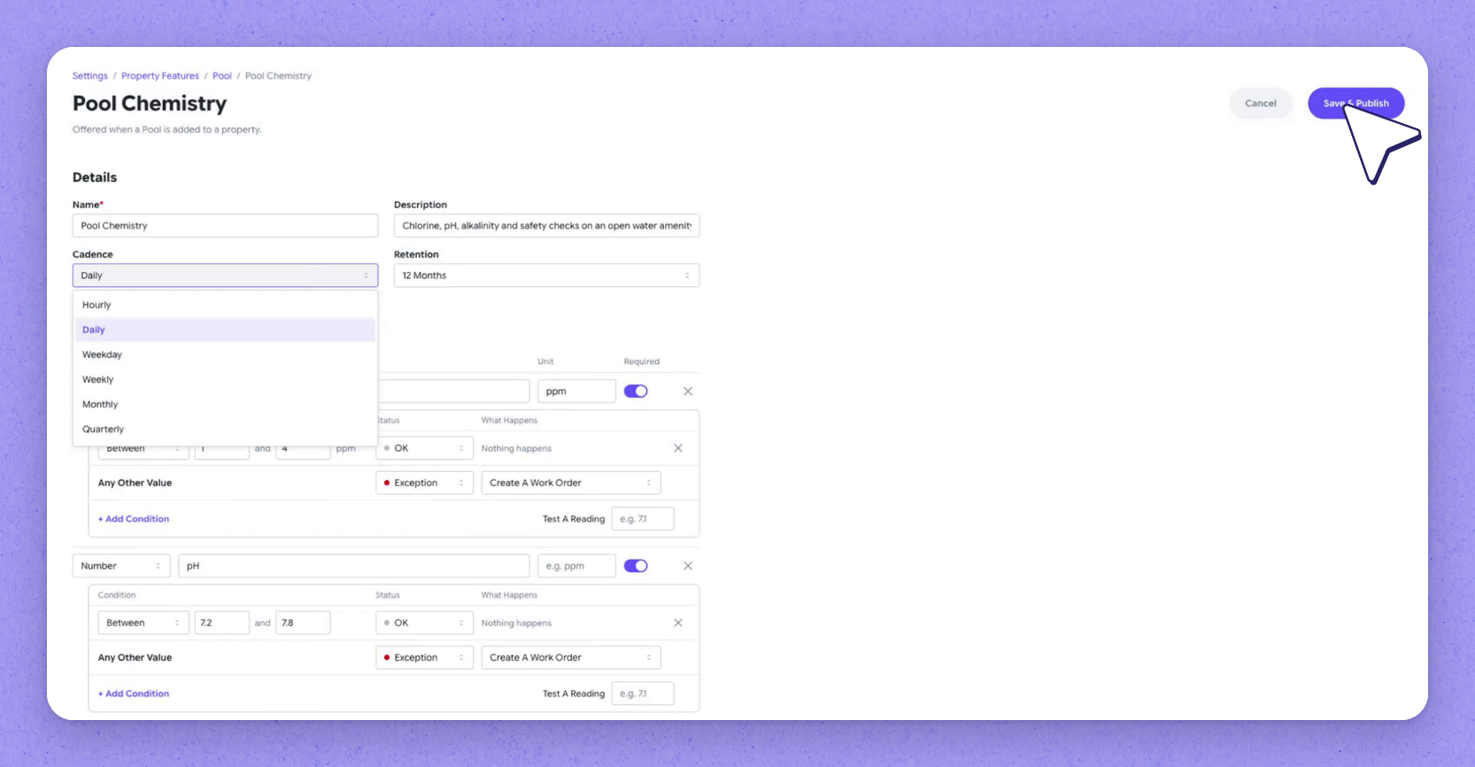The width and height of the screenshot is (1475, 767).
Task: Choose Quarterly cadence option
Action: (225, 429)
